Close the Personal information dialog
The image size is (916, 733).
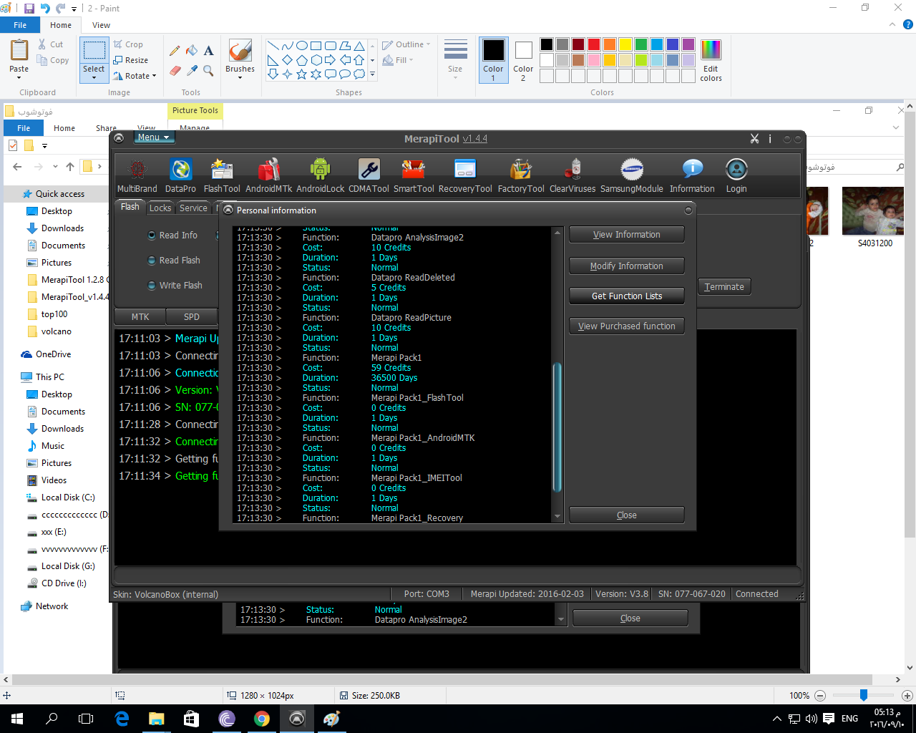coord(627,515)
